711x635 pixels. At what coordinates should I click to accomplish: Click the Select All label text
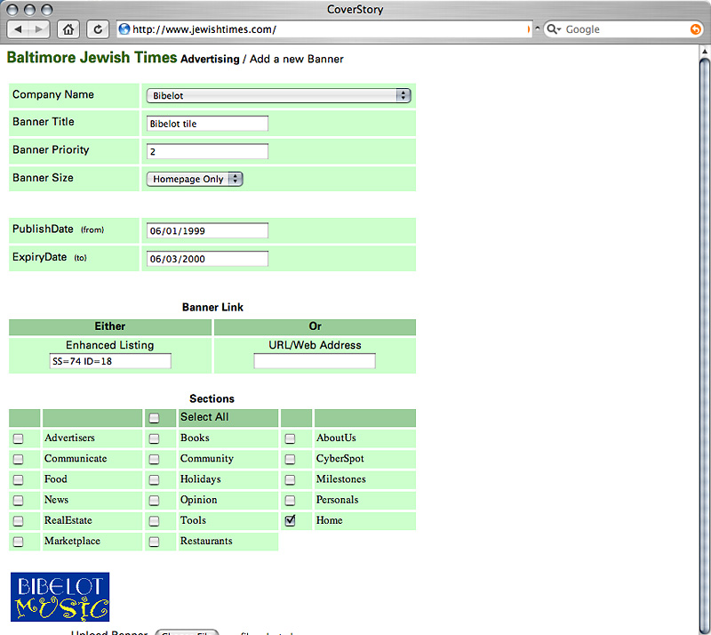point(204,417)
